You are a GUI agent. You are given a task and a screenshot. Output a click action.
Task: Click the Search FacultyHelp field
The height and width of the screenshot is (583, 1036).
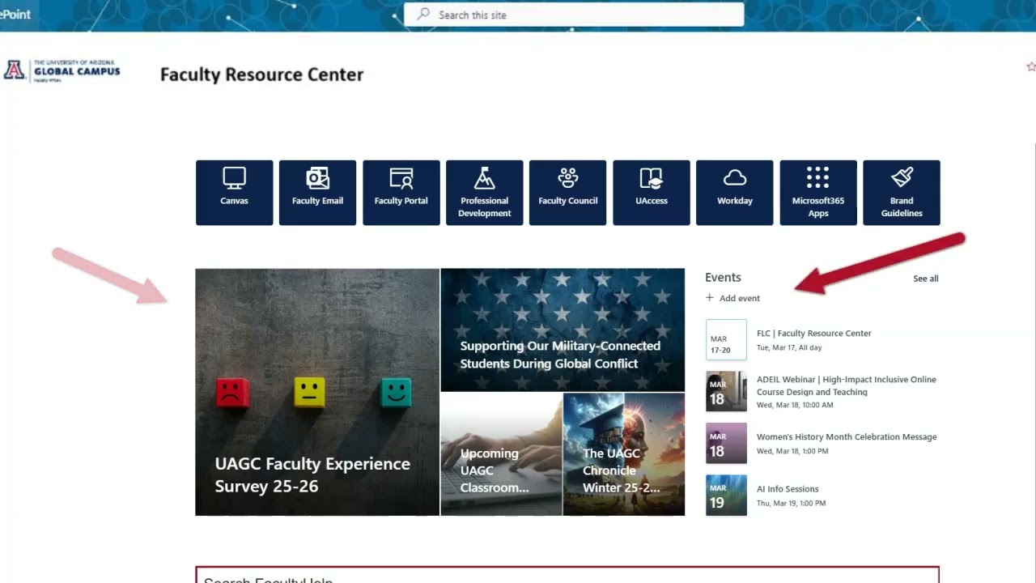(x=567, y=575)
